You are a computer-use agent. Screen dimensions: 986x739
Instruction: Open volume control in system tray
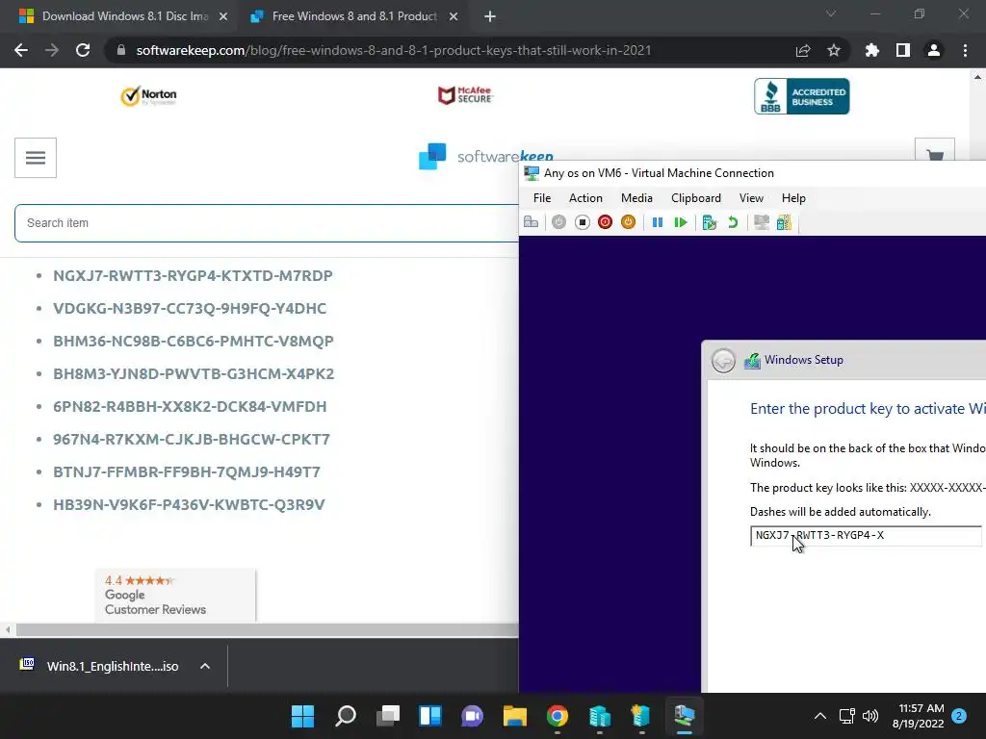(870, 716)
